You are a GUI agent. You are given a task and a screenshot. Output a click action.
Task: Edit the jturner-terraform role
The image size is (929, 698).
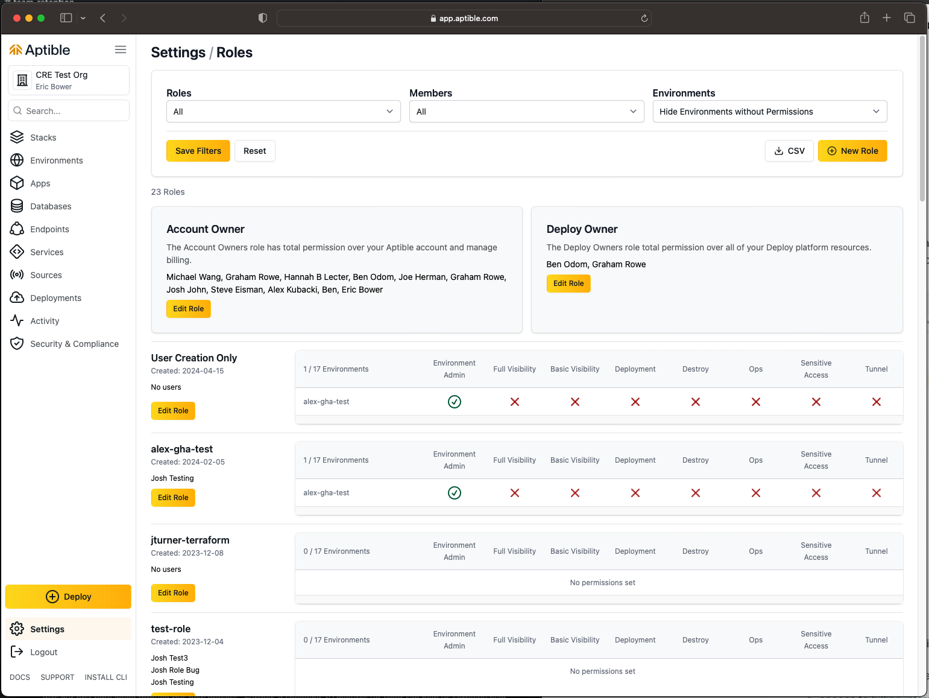173,593
